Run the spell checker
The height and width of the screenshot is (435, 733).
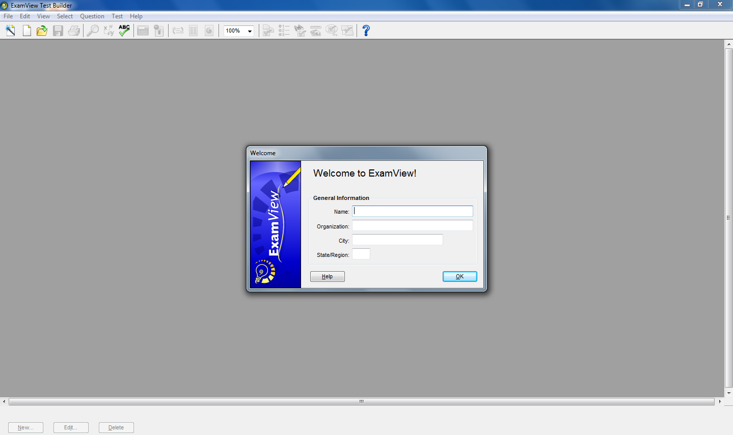click(124, 31)
